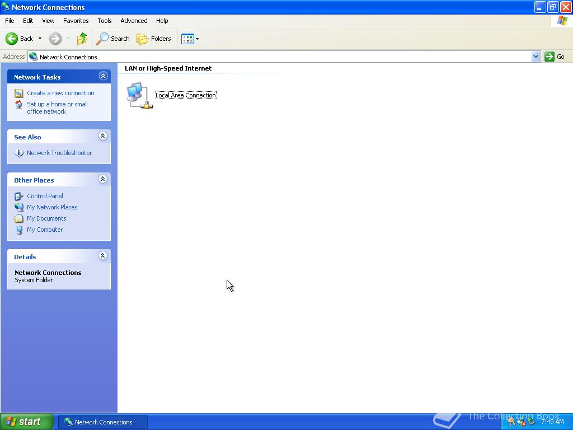Click the green Back arrow button
The image size is (573, 430).
tap(12, 39)
